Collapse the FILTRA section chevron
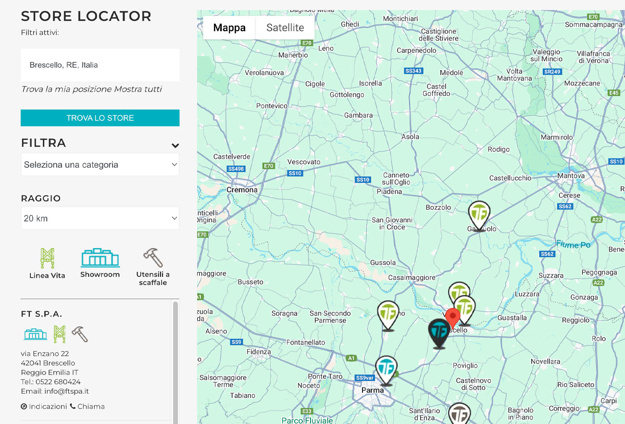Screen dimensions: 625x424 (x=175, y=145)
